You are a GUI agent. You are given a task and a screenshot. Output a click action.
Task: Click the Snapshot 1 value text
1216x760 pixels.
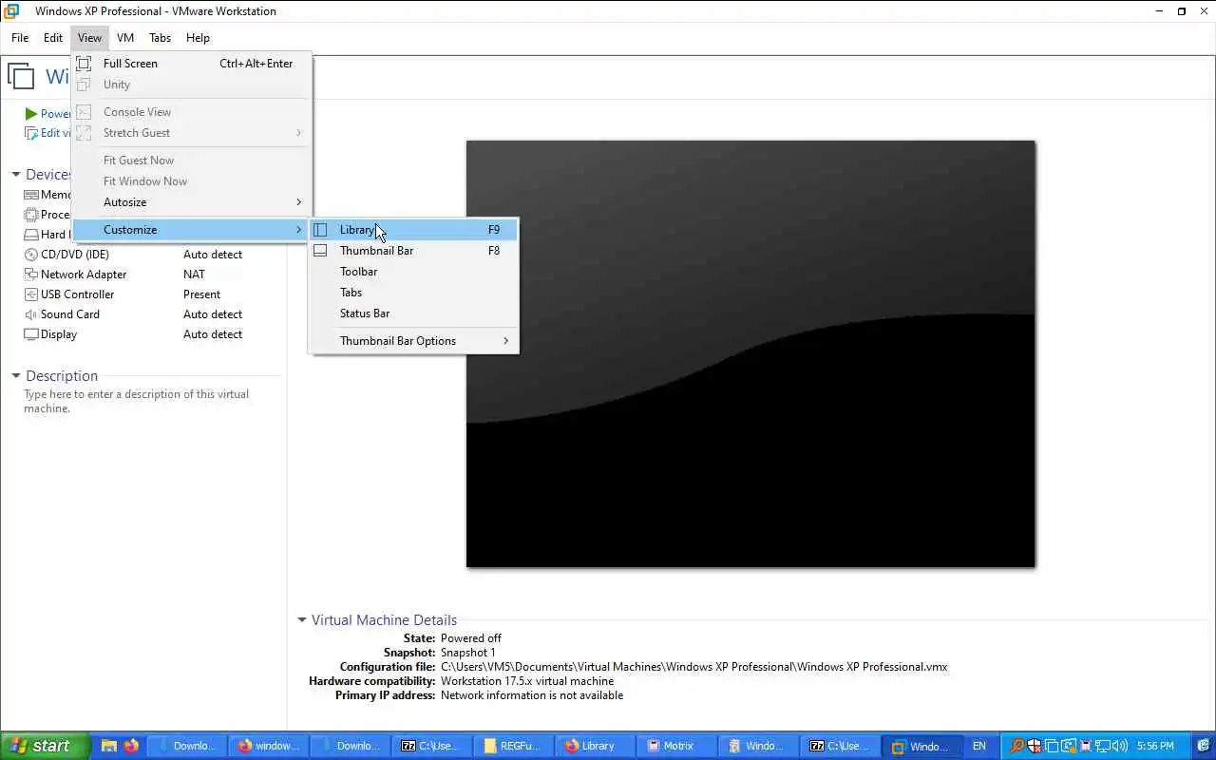tap(467, 653)
